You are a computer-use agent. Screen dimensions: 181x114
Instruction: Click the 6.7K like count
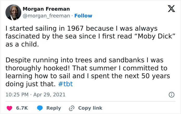(22, 108)
